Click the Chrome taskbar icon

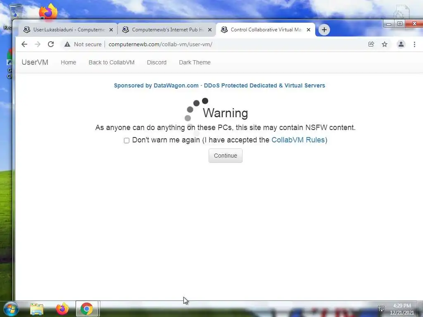[x=87, y=309]
